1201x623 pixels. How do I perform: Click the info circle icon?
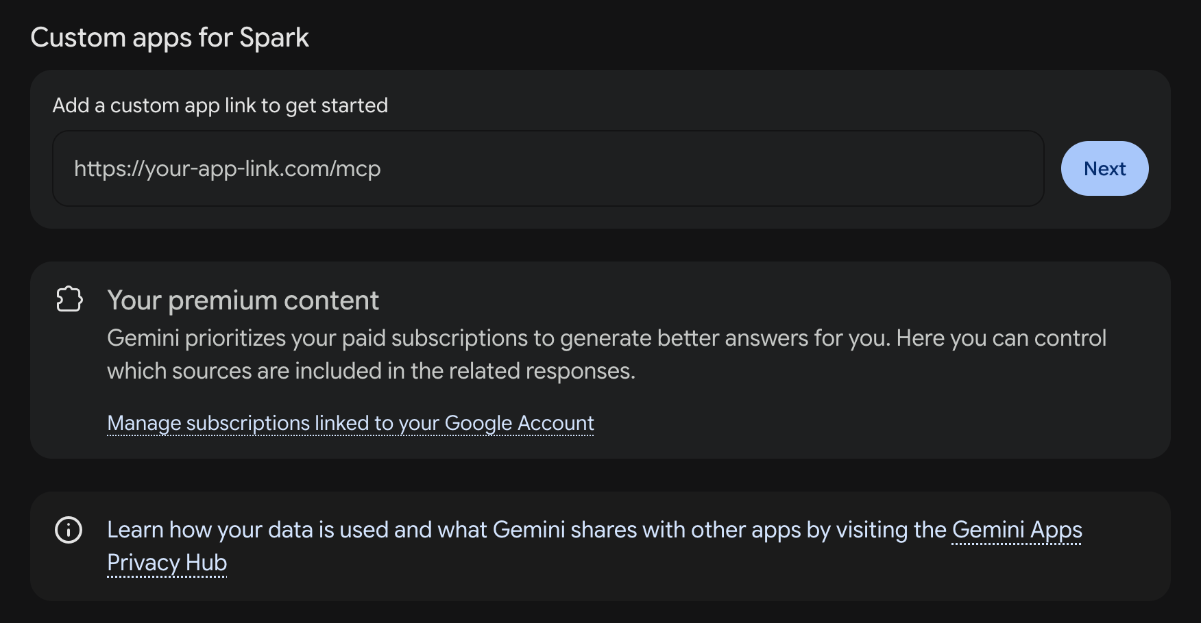pyautogui.click(x=69, y=530)
